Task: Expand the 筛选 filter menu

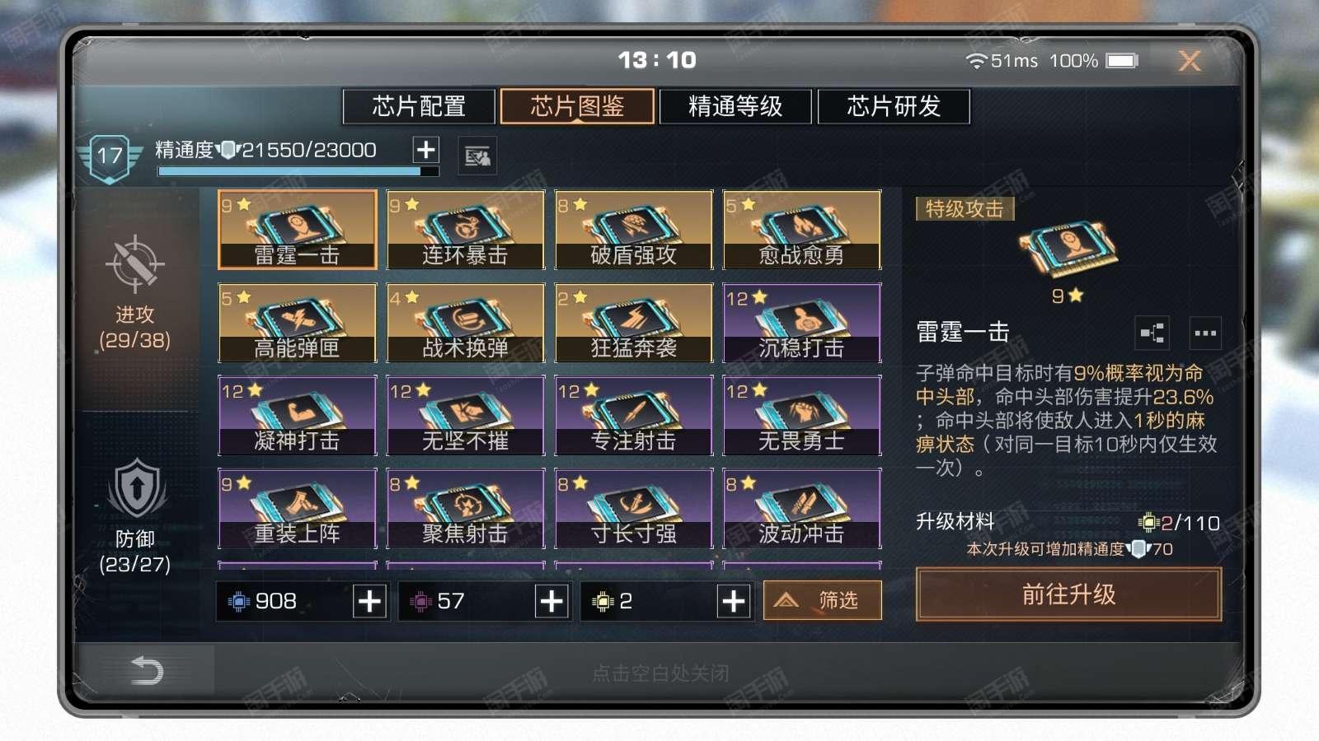Action: tap(822, 600)
